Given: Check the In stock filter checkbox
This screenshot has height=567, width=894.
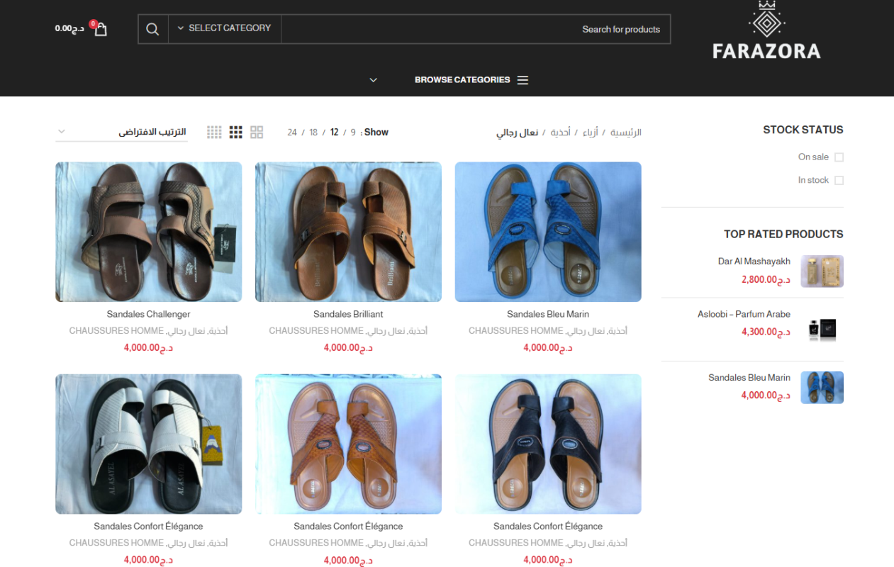Looking at the screenshot, I should [x=839, y=181].
